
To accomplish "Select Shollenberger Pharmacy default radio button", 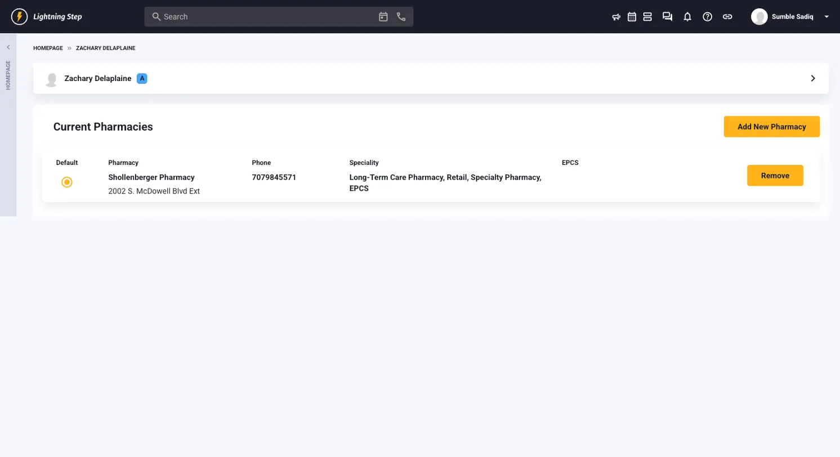I will tap(67, 182).
